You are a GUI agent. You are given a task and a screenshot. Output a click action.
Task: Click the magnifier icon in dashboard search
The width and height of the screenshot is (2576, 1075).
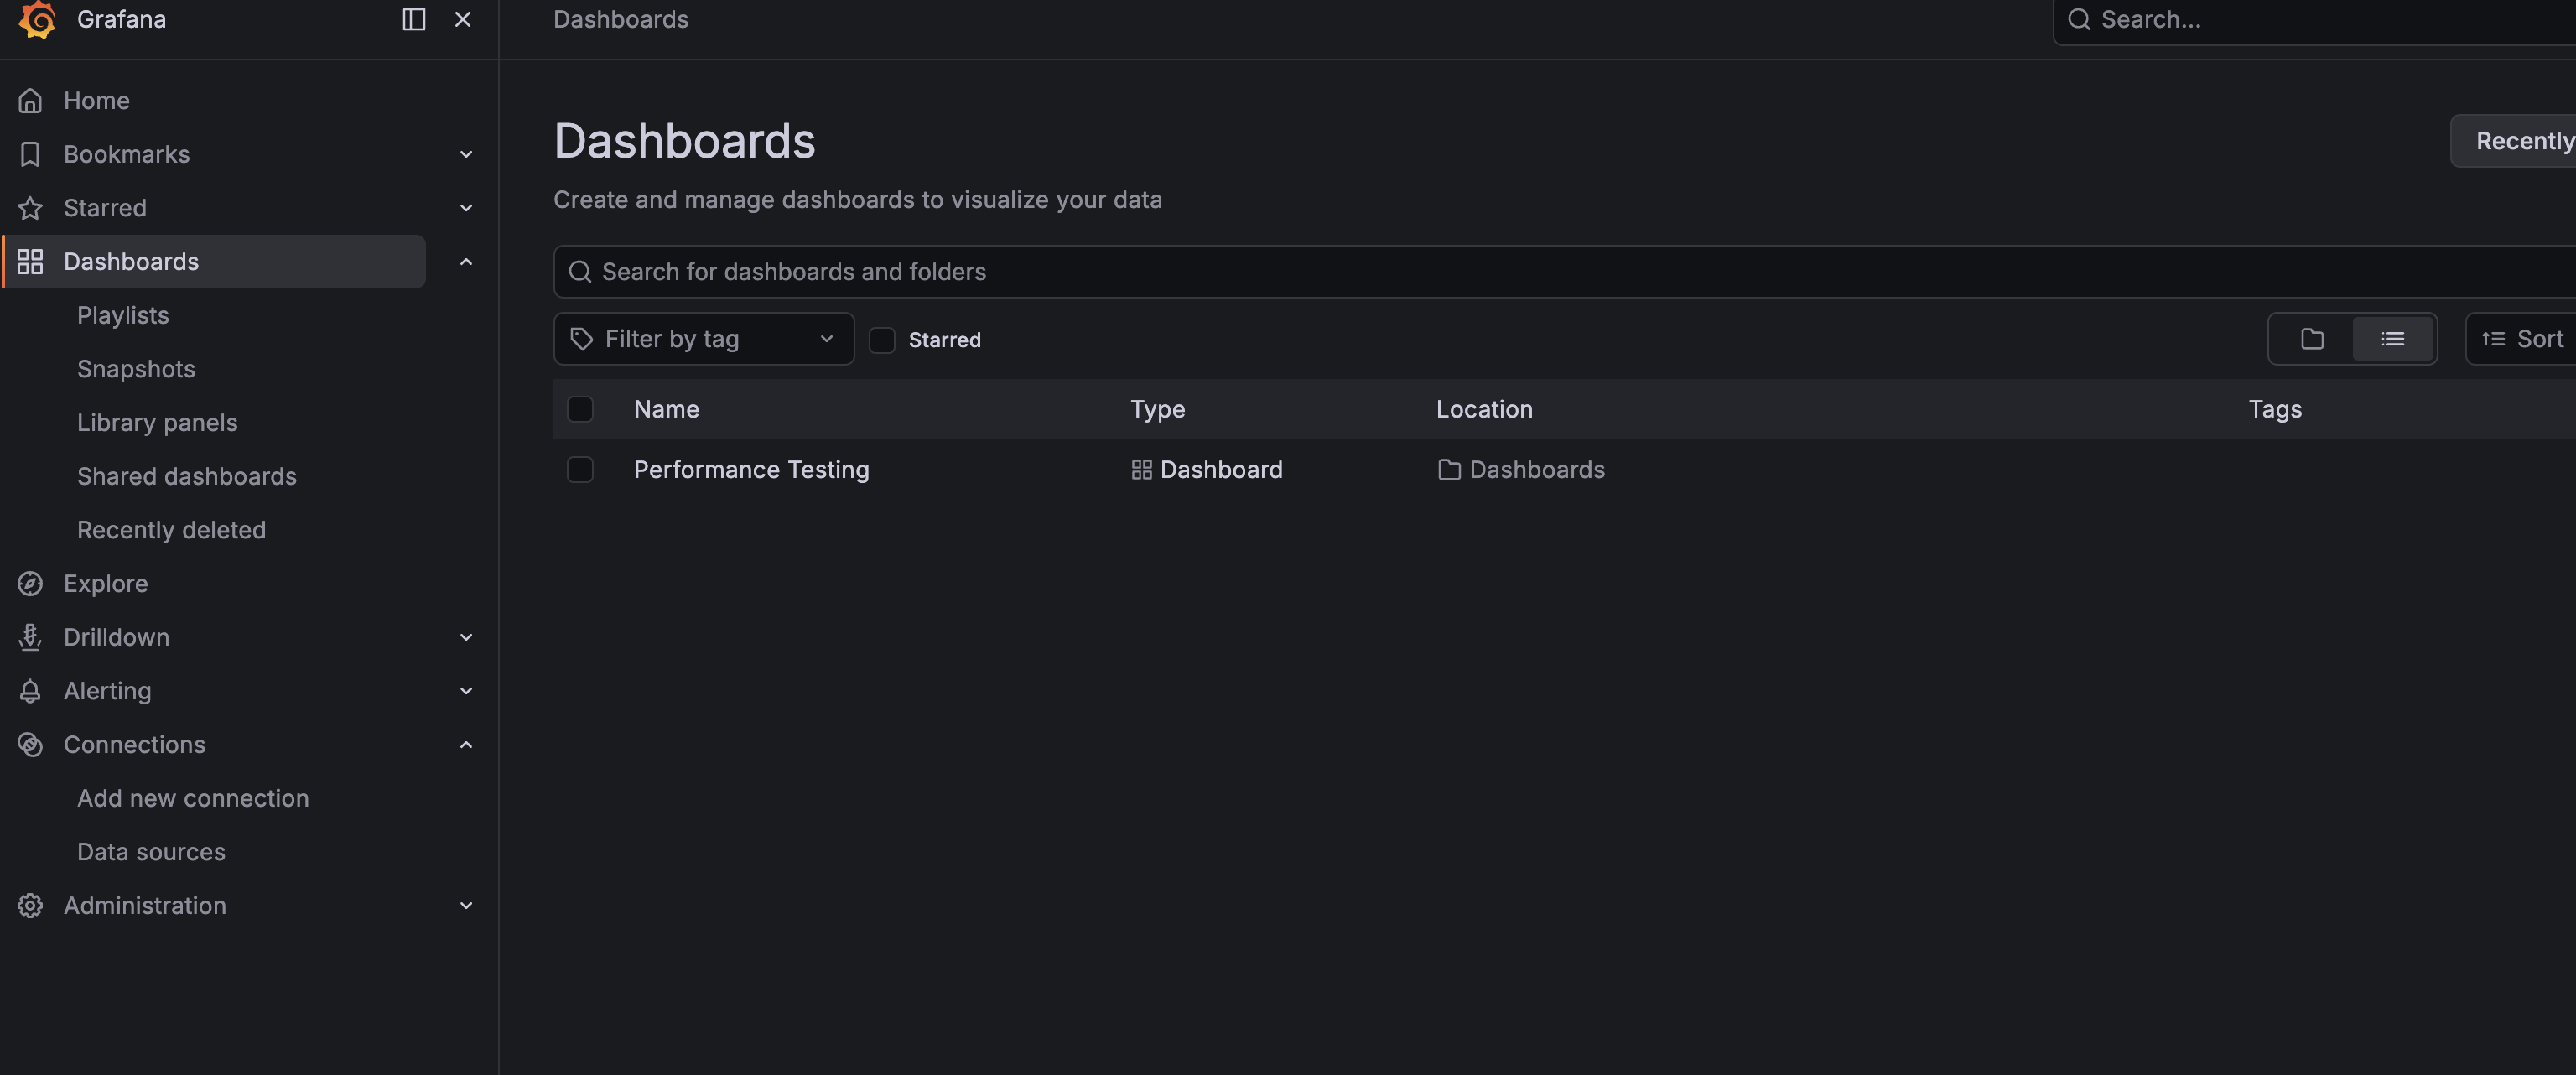click(579, 272)
